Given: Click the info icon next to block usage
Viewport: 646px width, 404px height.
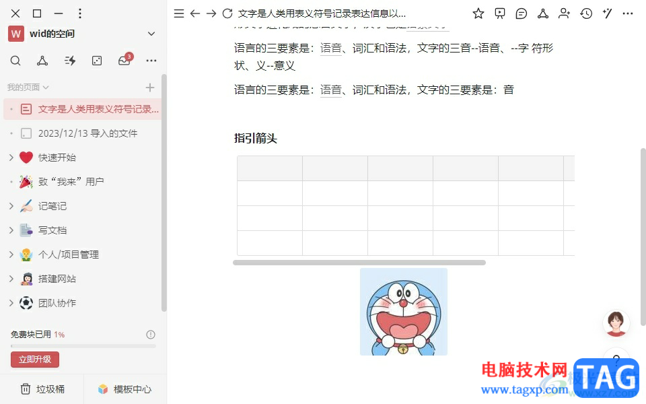Looking at the screenshot, I should (x=151, y=335).
